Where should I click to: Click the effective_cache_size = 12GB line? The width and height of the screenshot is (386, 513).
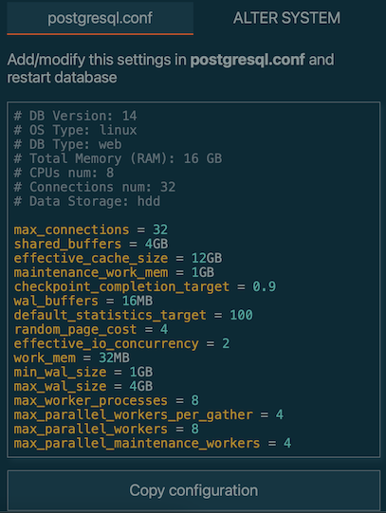pos(118,258)
